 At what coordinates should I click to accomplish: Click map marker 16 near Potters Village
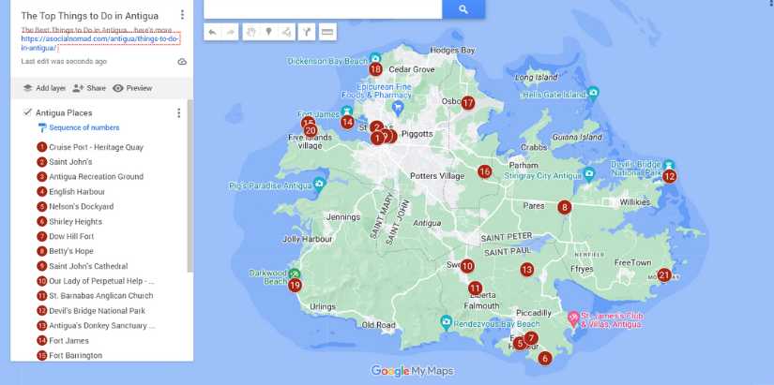(485, 171)
